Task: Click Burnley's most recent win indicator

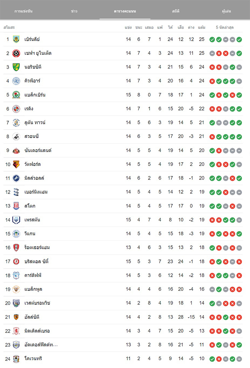Action: (239, 40)
